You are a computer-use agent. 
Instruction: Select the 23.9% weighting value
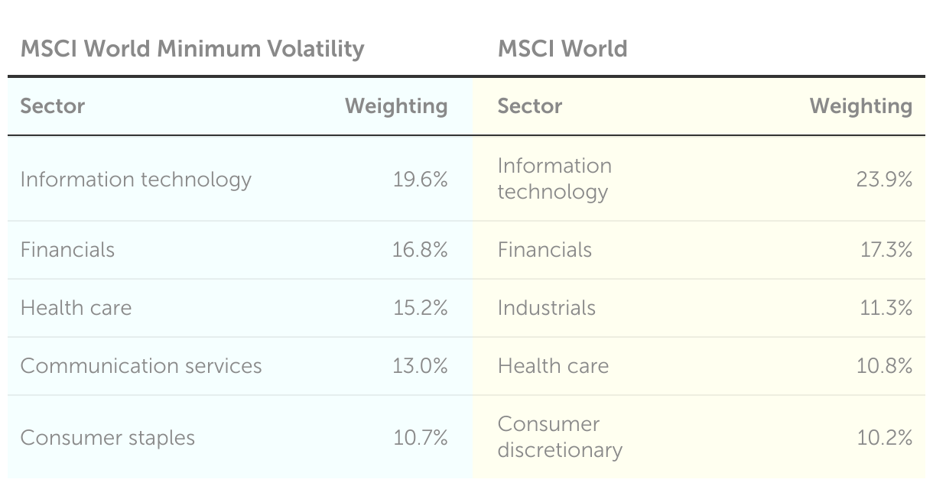(885, 180)
